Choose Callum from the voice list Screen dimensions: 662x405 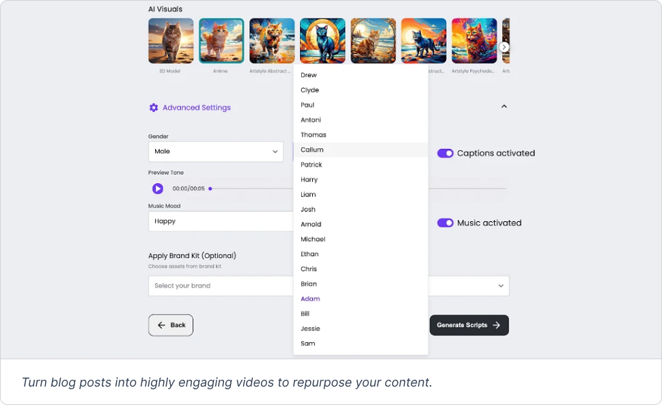(x=312, y=150)
